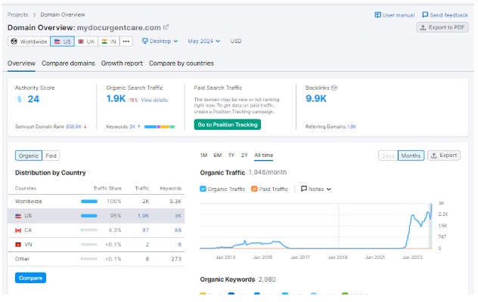Click the Authority Score value 24
478x302 pixels.
tap(33, 99)
